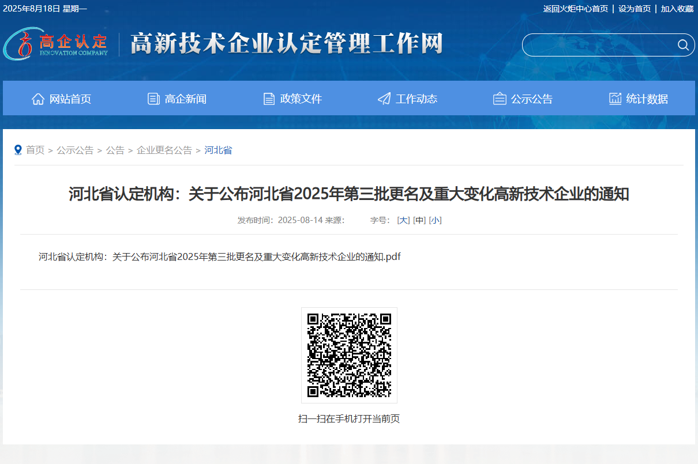Set font size to 小
The height and width of the screenshot is (464, 698).
click(436, 220)
